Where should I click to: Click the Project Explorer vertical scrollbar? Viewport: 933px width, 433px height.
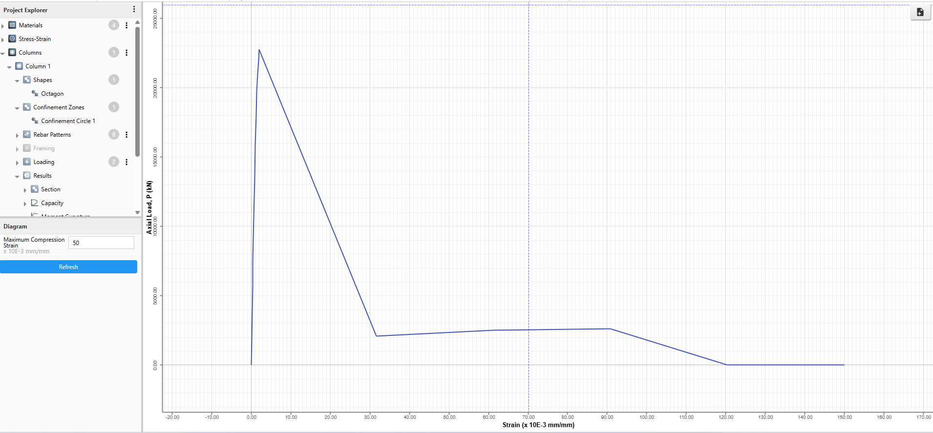(137, 93)
